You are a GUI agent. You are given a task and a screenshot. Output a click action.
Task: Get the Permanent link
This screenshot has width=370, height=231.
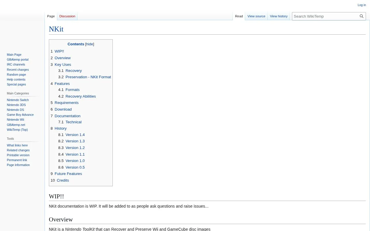click(x=17, y=160)
